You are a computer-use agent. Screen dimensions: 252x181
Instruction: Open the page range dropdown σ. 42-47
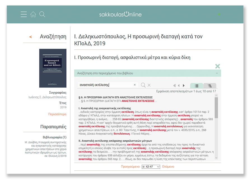point(151,167)
